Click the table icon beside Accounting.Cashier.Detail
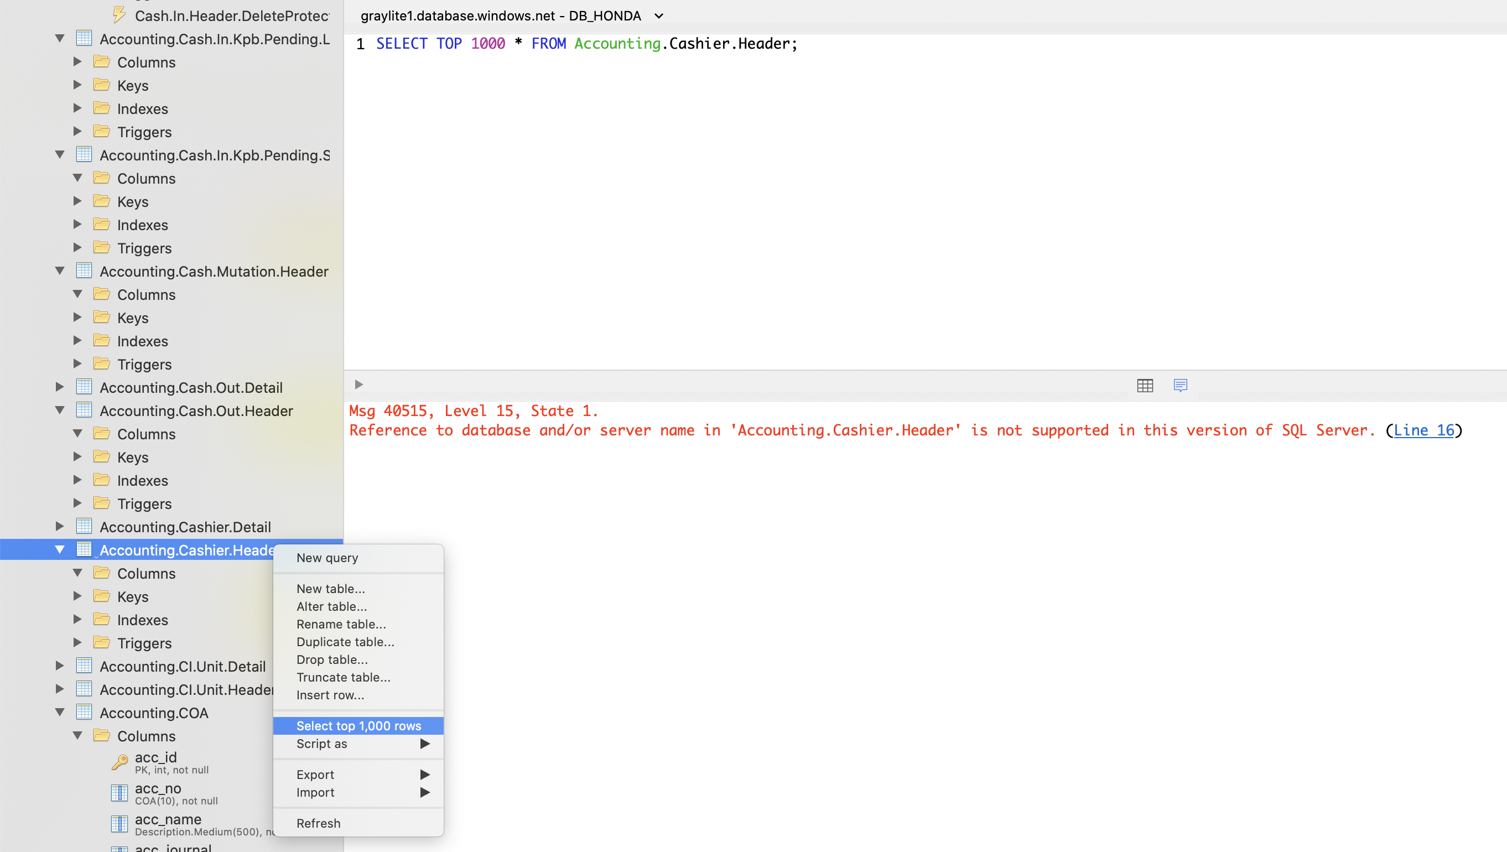 click(84, 526)
